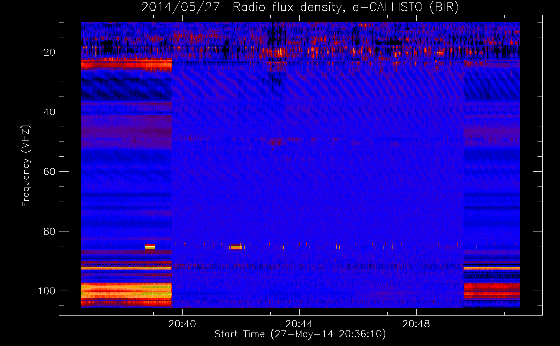Click the '80' frequency tick label
Viewport: 560px width, 346px height.
pos(49,231)
